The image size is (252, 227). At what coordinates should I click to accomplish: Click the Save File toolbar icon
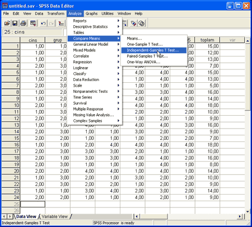point(15,23)
